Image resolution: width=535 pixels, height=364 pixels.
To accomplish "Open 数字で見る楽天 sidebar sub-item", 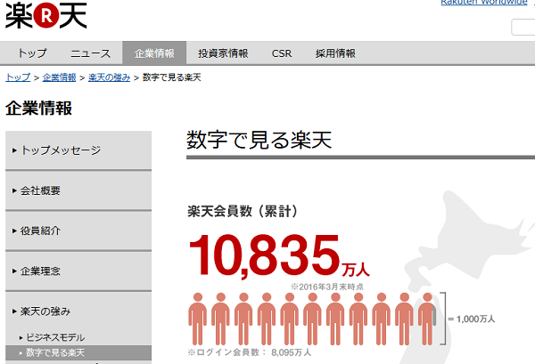I will (78, 352).
